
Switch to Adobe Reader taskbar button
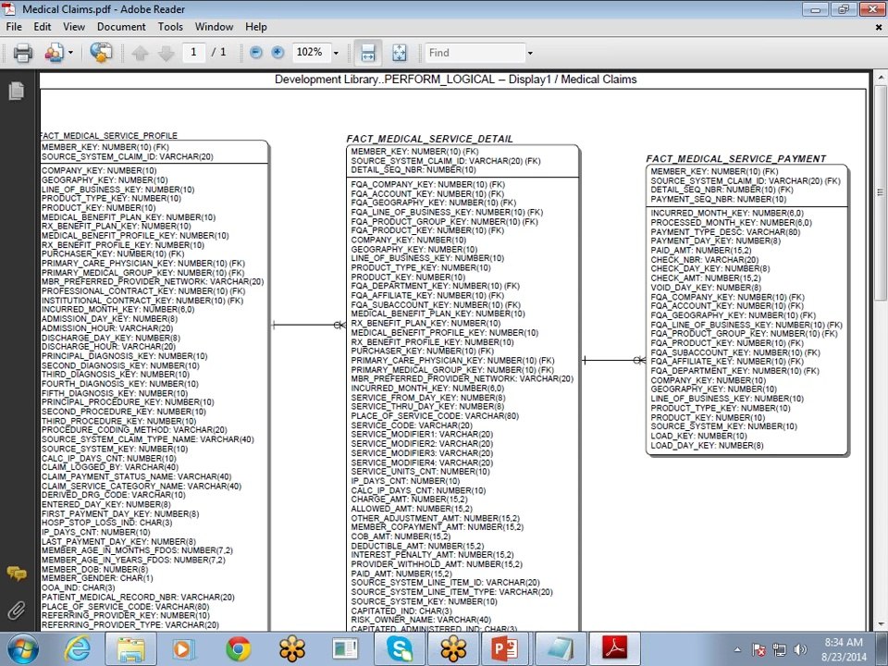tap(615, 648)
